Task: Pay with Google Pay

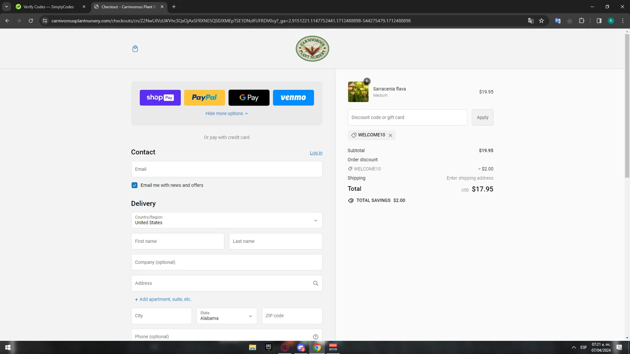Action: coord(249,97)
